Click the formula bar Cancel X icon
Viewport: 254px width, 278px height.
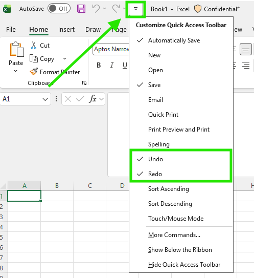68,99
